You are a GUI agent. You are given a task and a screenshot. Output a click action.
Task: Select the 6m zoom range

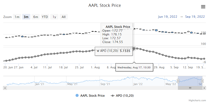[36, 17]
